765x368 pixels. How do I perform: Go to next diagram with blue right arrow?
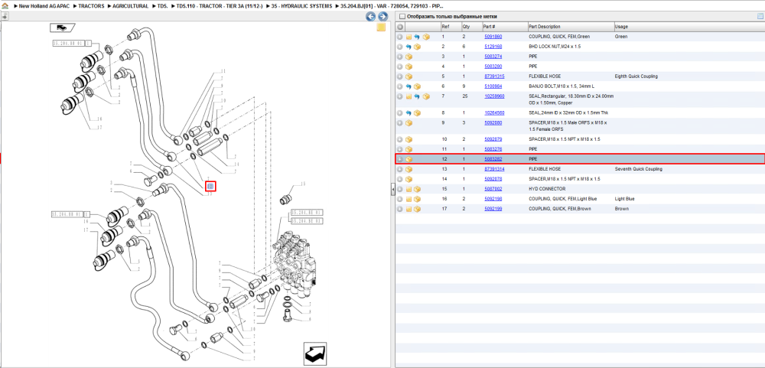383,17
